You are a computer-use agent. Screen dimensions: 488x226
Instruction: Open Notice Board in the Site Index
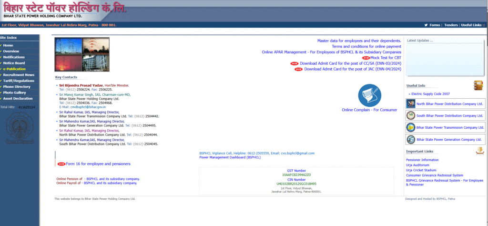click(14, 63)
